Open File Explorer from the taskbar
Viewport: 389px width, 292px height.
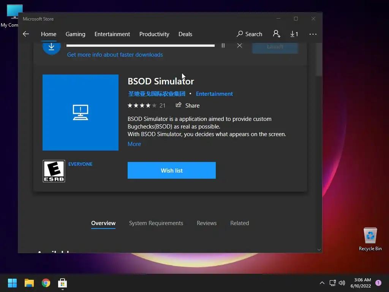(x=29, y=283)
